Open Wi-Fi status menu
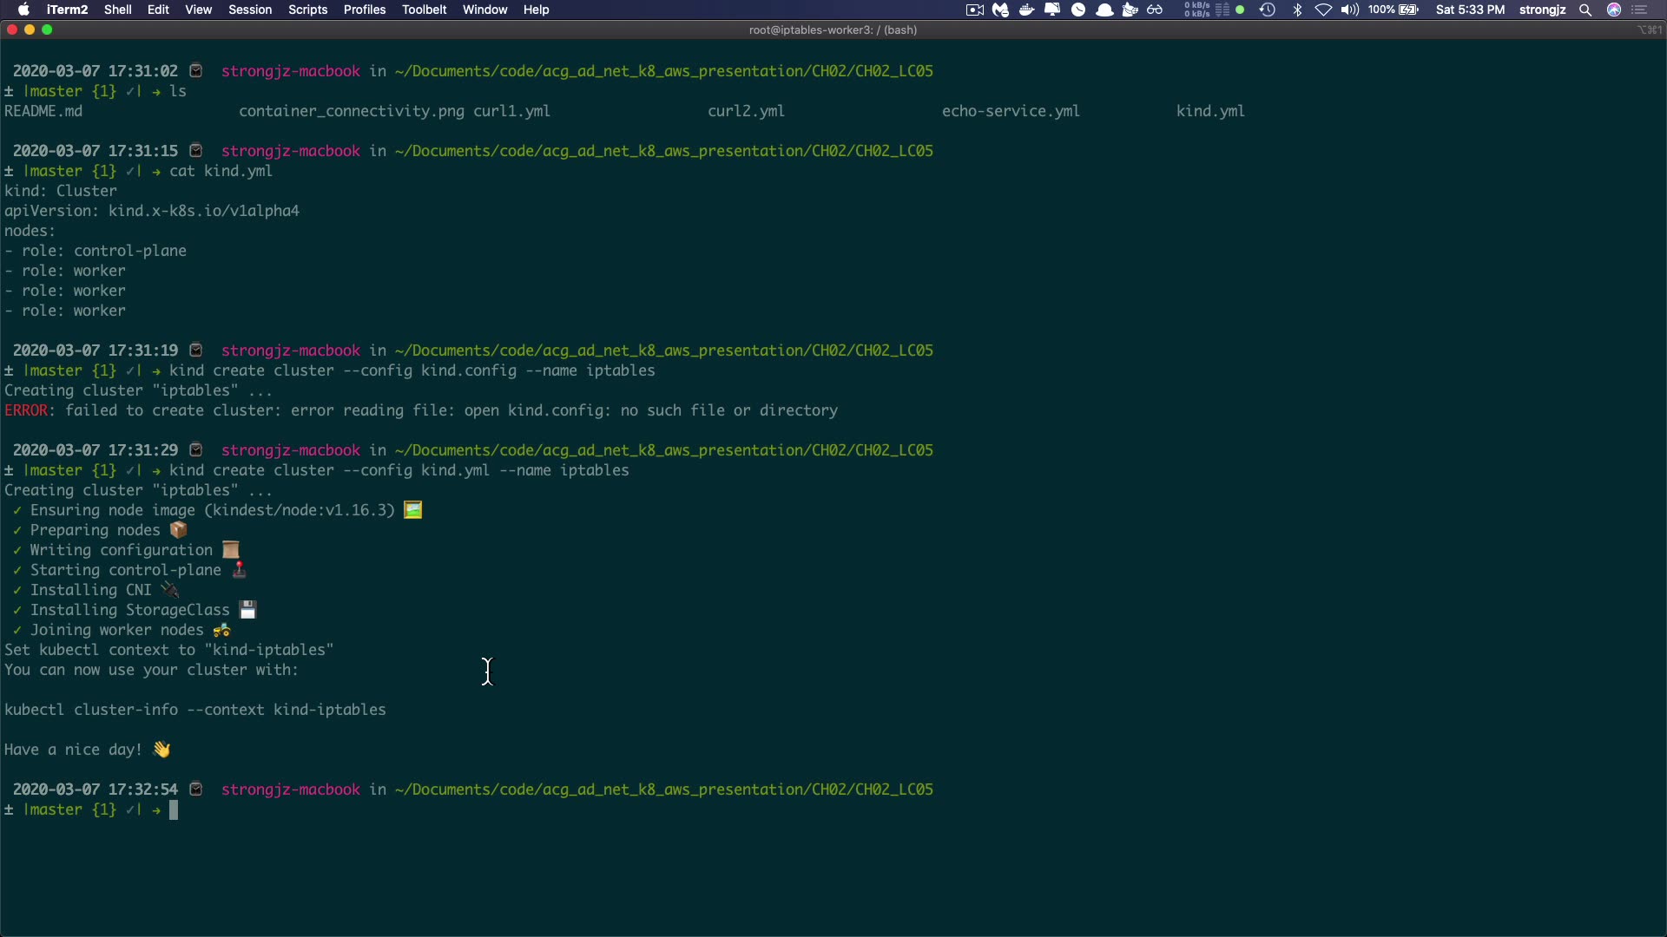Image resolution: width=1667 pixels, height=937 pixels. pos(1323,10)
